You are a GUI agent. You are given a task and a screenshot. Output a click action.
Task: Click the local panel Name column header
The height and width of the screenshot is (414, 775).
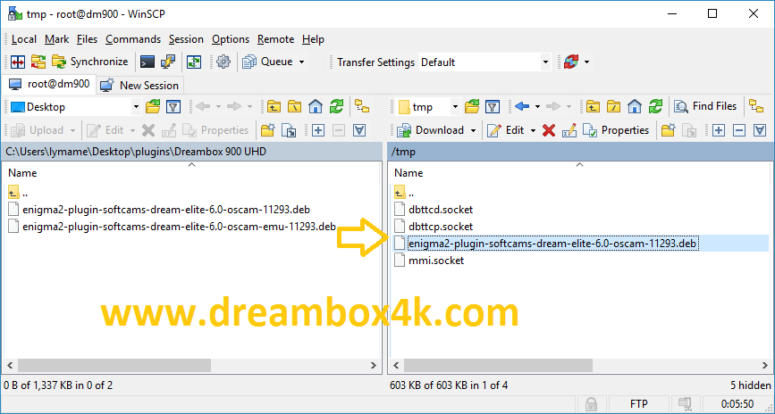pos(192,173)
